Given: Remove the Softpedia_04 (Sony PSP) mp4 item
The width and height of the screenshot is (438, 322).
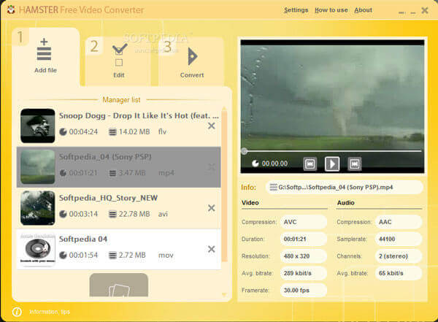Looking at the screenshot, I should pyautogui.click(x=212, y=167).
